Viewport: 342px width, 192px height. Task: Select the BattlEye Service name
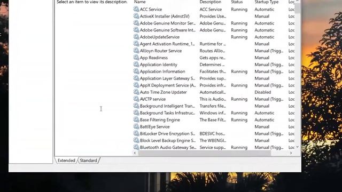[155, 127]
